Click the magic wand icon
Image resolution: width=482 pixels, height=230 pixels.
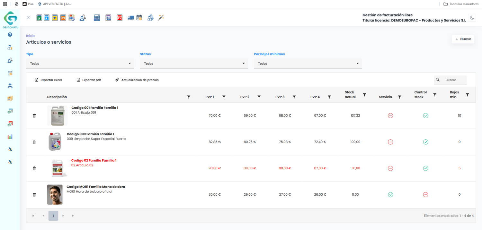pyautogui.click(x=161, y=18)
